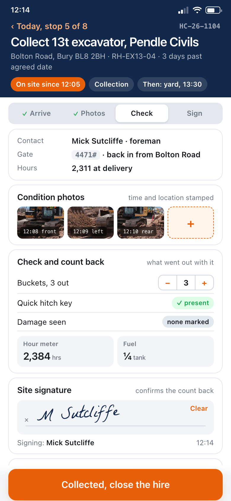Switch to the Arrive step tab

click(x=36, y=113)
